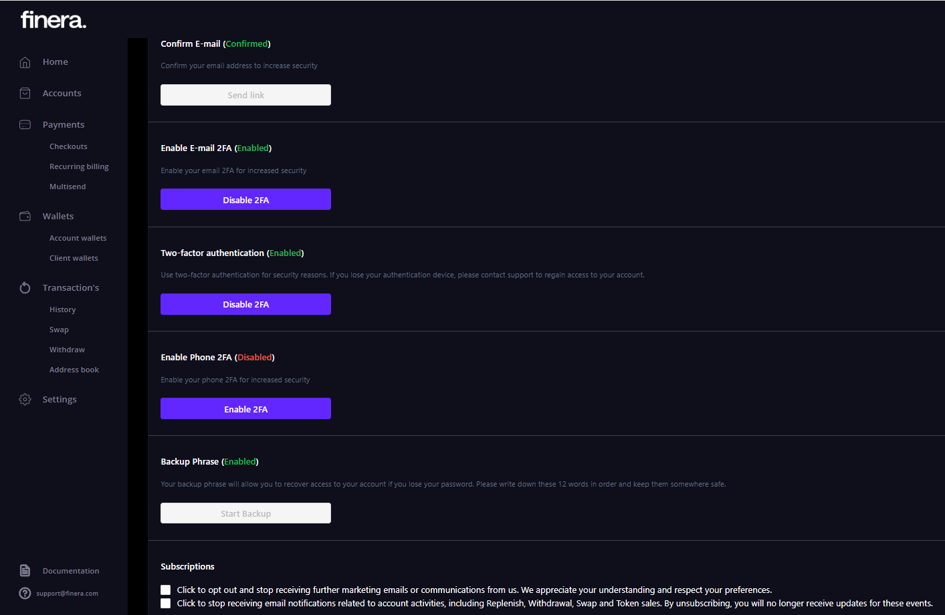Click the Home house icon
The height and width of the screenshot is (615, 945).
click(x=25, y=62)
